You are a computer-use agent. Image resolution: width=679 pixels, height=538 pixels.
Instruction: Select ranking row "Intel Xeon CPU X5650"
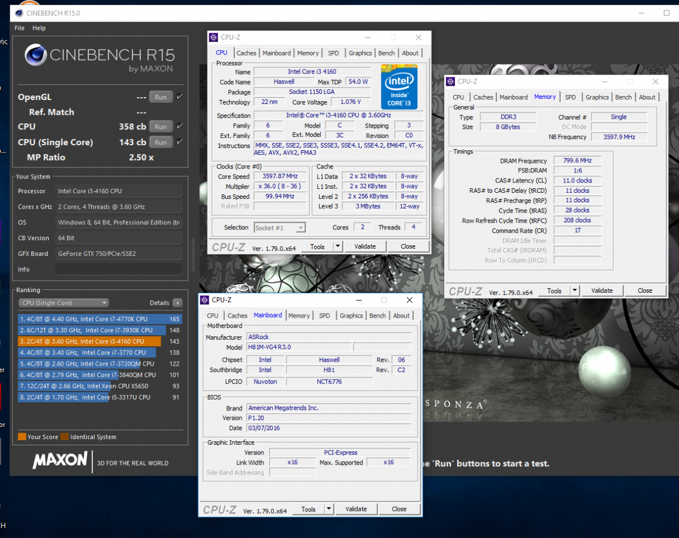coord(100,386)
